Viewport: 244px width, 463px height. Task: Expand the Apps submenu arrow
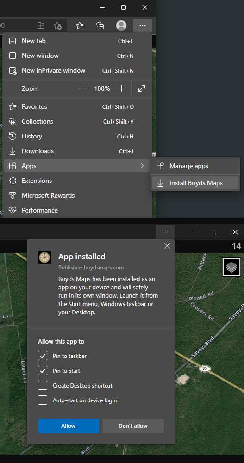(142, 166)
